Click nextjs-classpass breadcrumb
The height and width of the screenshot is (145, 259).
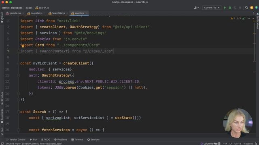[x=13, y=8]
